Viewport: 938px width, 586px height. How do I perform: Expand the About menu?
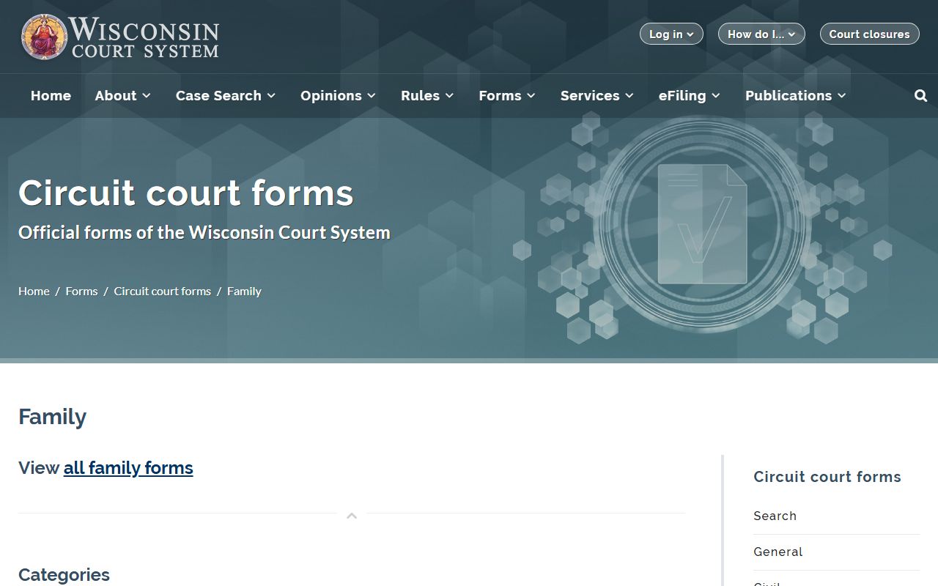coord(123,96)
